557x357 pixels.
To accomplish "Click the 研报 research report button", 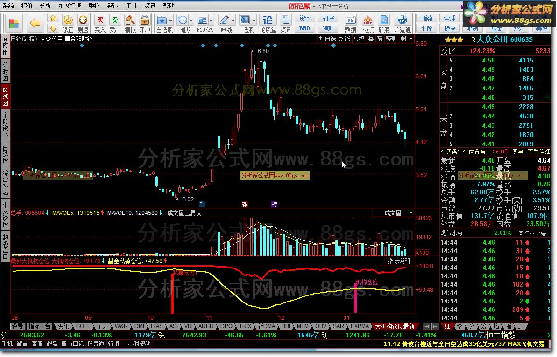I will (x=328, y=18).
